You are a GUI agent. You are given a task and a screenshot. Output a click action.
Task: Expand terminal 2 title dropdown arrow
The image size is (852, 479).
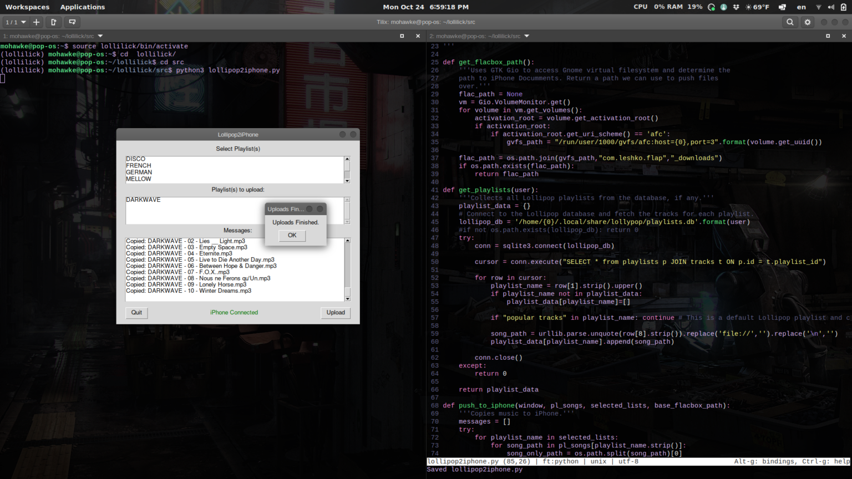526,35
